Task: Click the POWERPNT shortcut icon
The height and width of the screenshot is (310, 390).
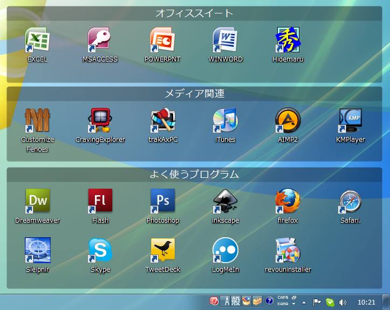Action: 163,40
